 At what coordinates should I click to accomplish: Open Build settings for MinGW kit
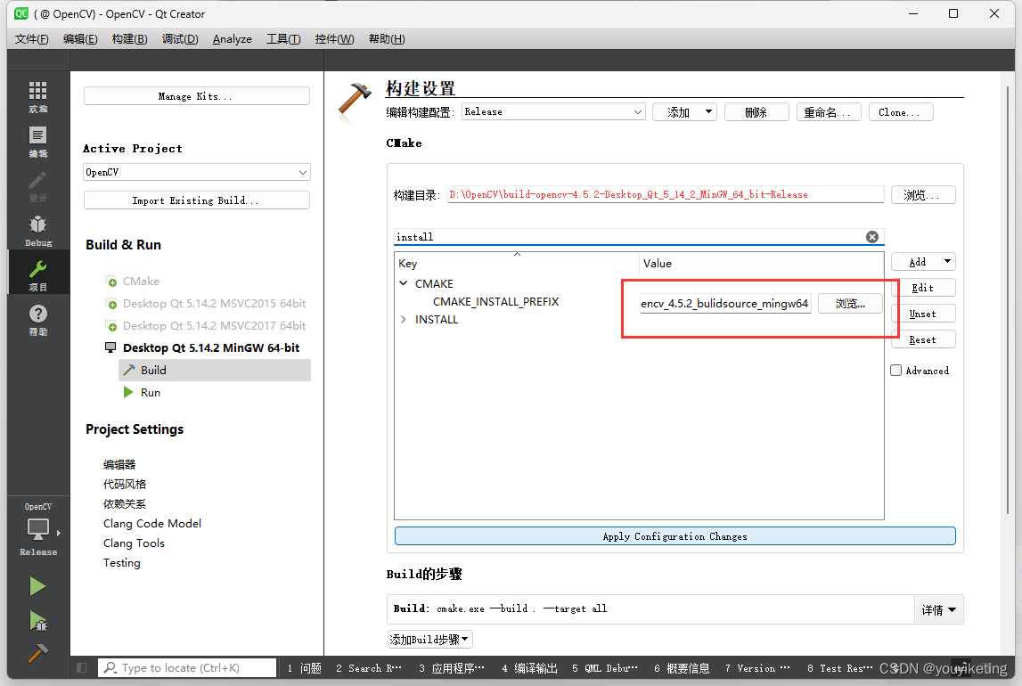(215, 370)
